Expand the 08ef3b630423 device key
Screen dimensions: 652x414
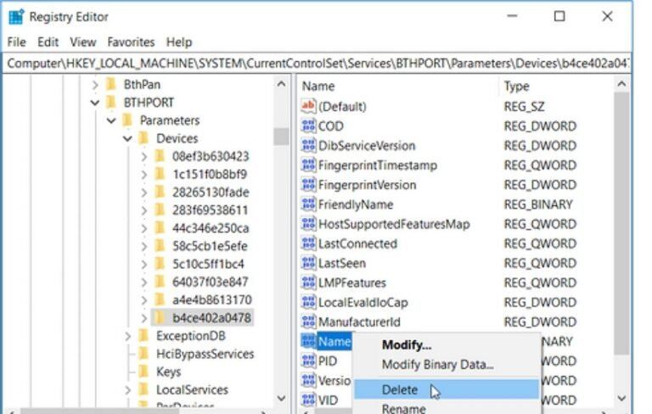[143, 156]
